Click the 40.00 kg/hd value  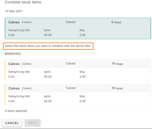point(48,35)
